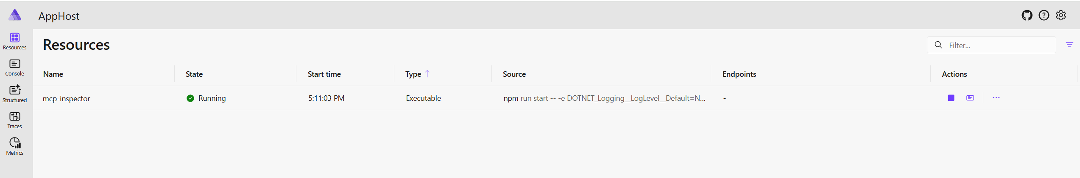This screenshot has width=1080, height=178.
Task: Open the Traces page
Action: (x=15, y=120)
